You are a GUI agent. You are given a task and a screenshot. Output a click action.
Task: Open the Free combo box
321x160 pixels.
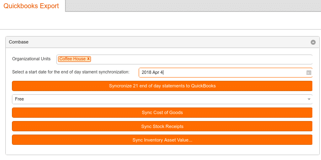[162, 99]
